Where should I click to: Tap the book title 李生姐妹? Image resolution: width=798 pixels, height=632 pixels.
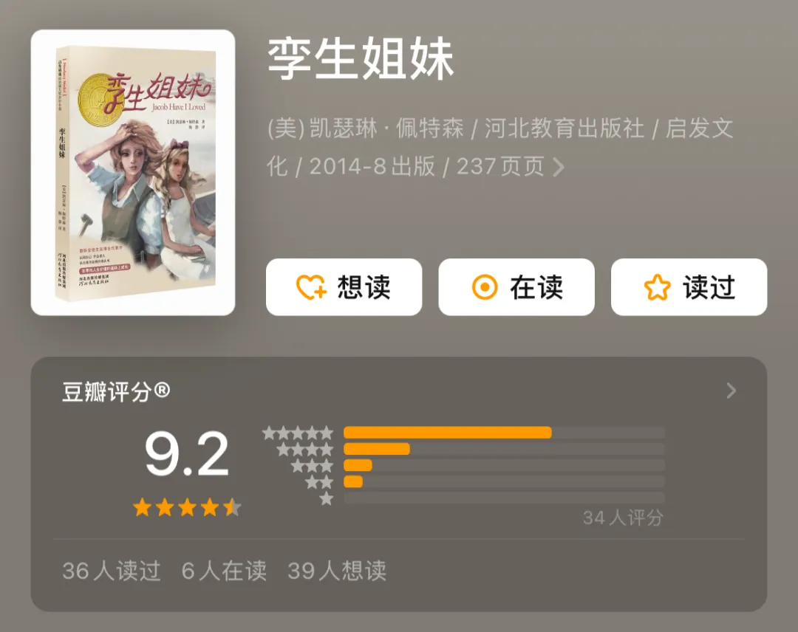pos(361,59)
